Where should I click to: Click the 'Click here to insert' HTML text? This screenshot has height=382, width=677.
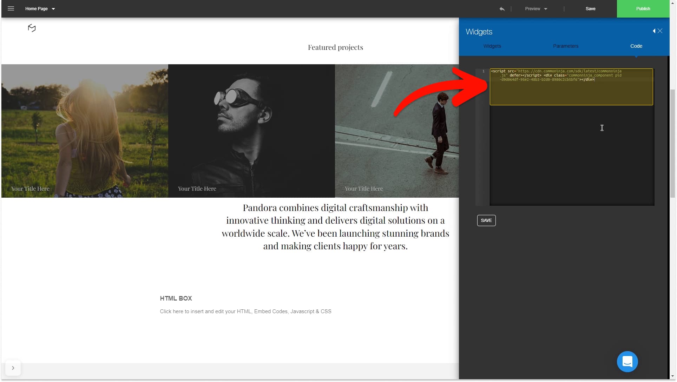point(245,311)
